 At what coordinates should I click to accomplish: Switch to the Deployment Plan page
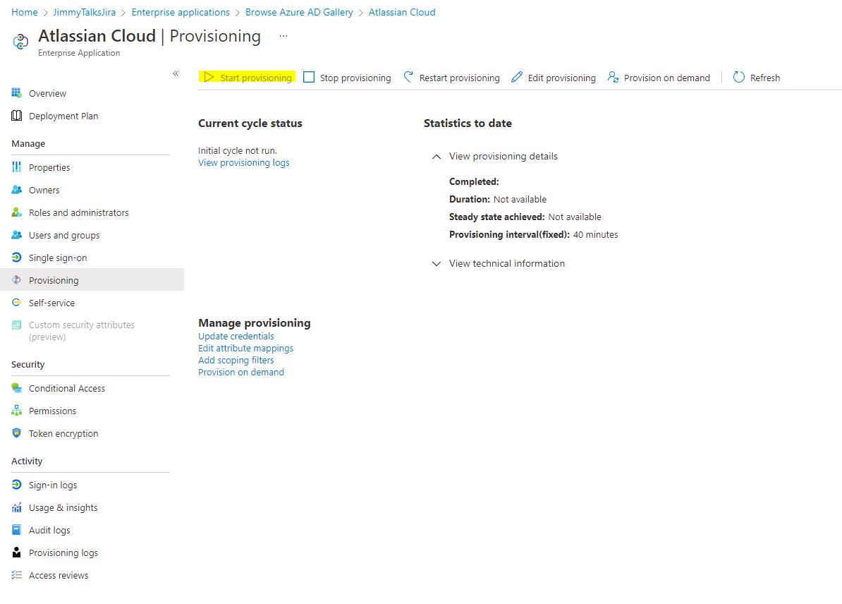click(x=61, y=116)
